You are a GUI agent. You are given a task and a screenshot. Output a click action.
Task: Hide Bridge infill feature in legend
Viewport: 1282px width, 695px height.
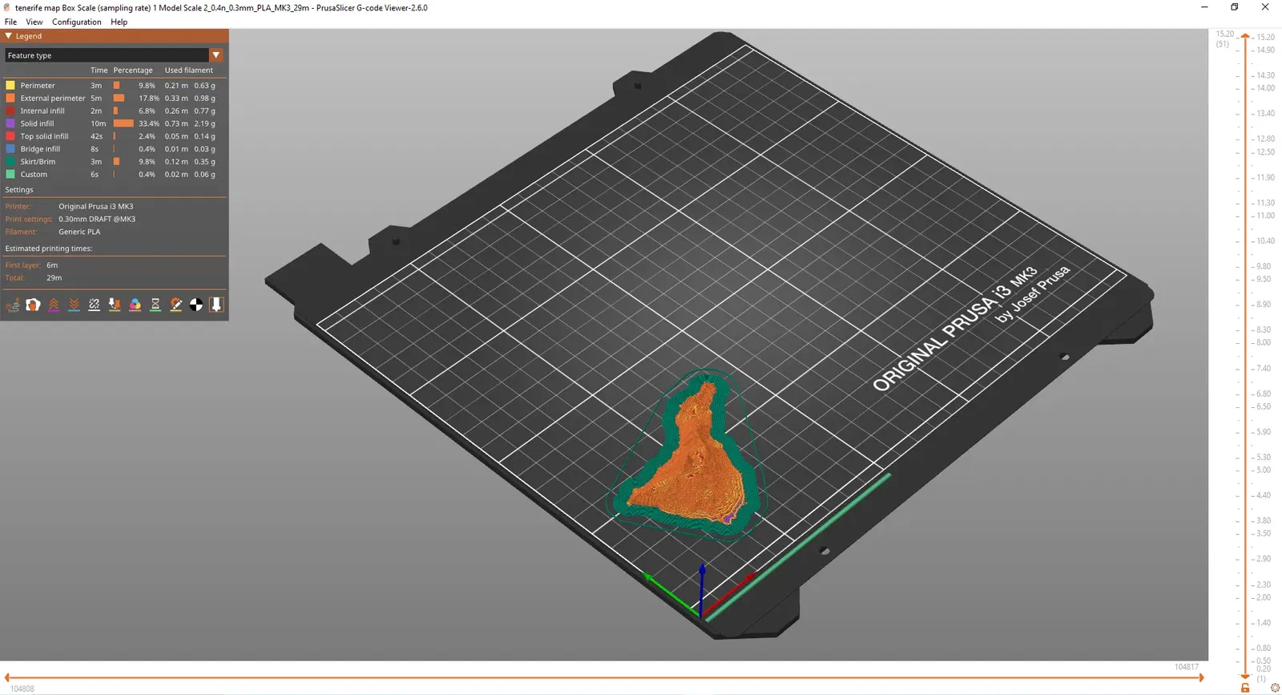point(40,149)
